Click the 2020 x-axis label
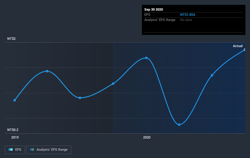This screenshot has height=158, width=250. click(x=147, y=137)
